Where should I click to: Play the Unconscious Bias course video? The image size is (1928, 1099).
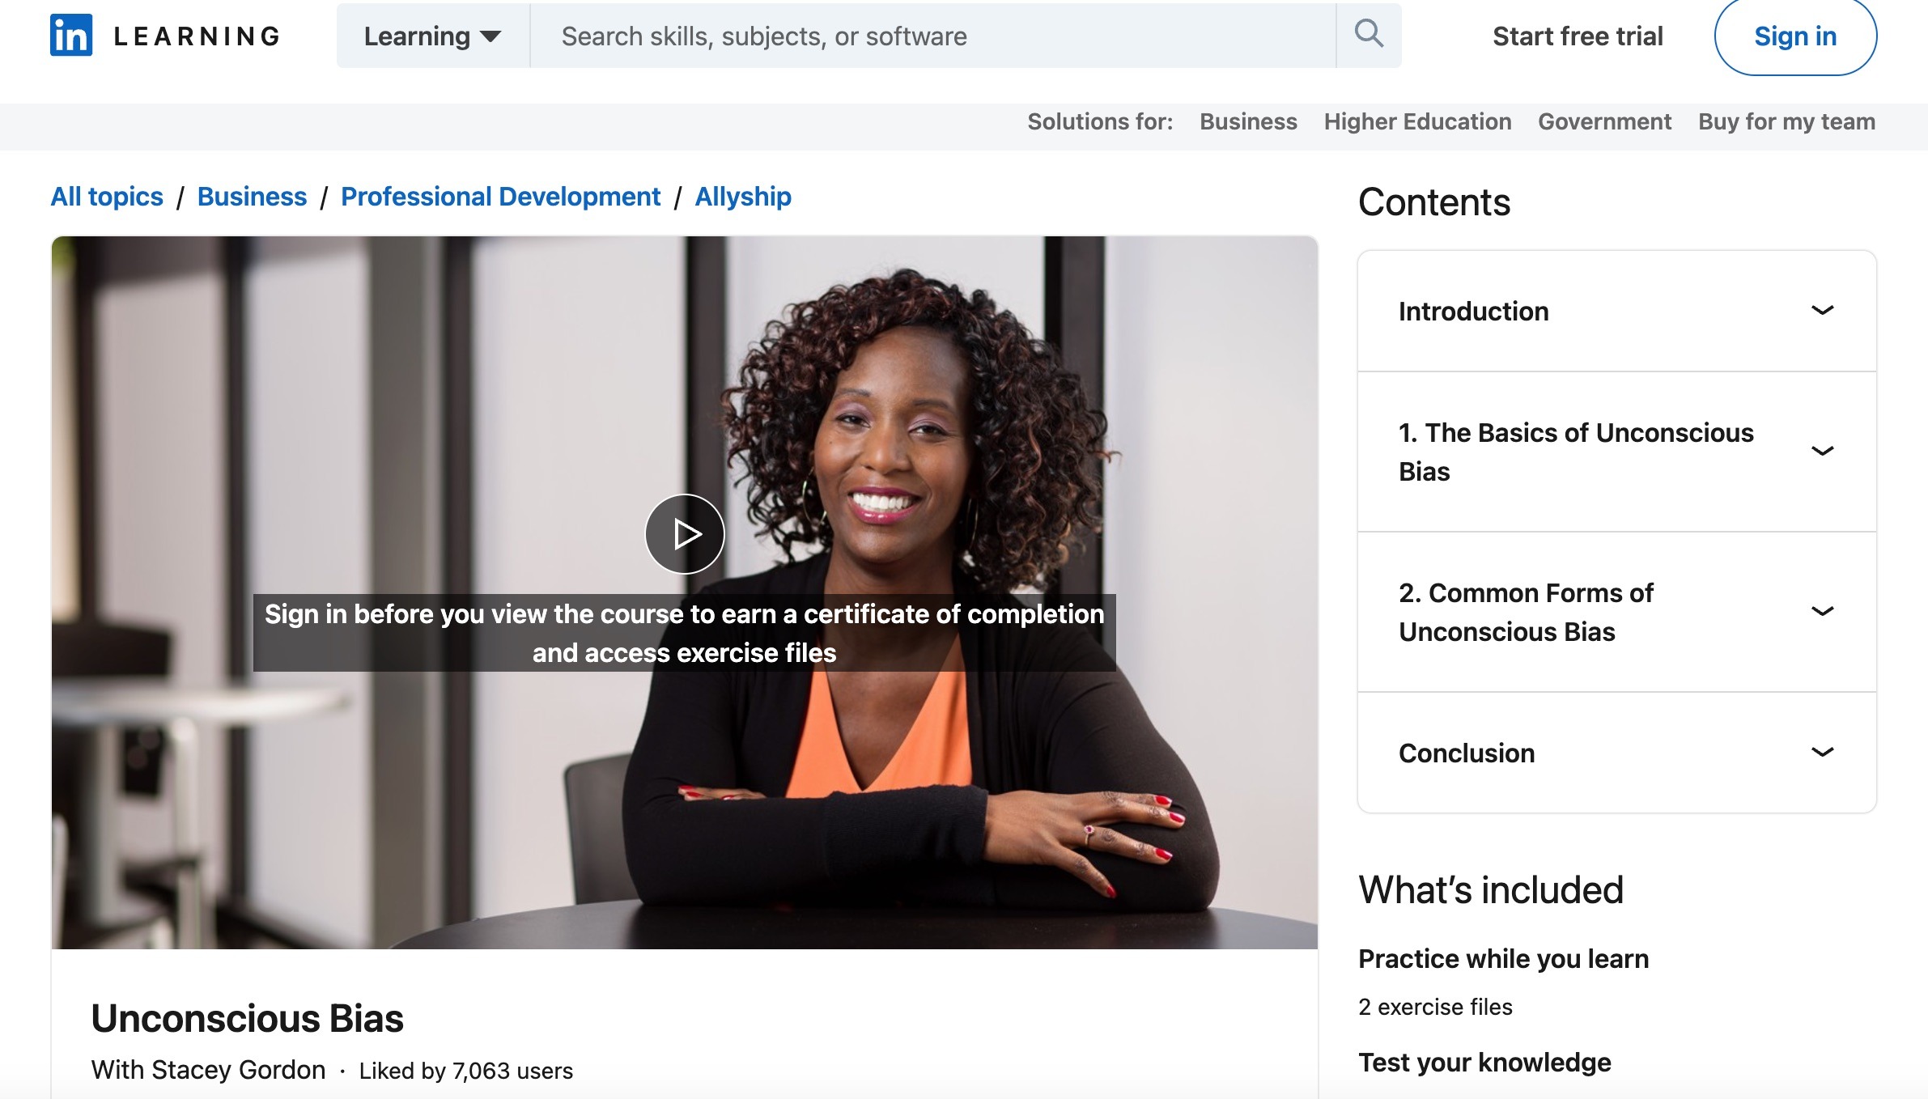685,534
